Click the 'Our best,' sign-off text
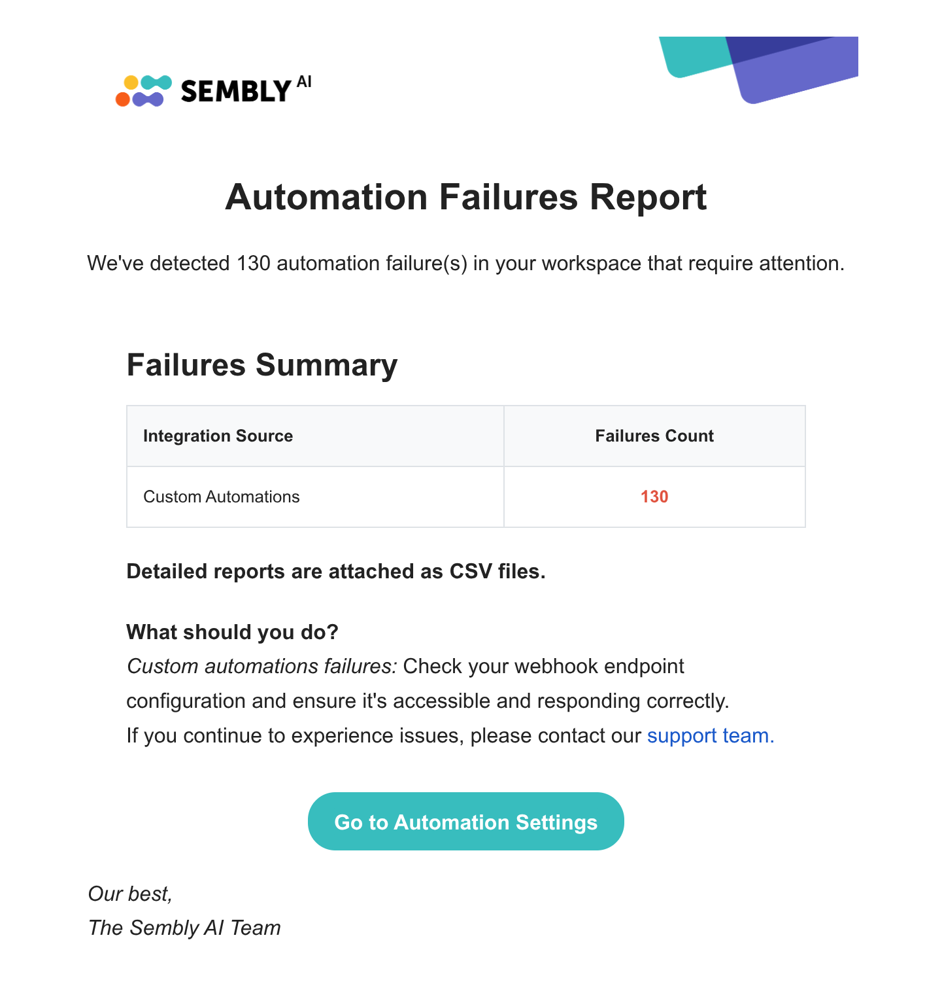 [x=130, y=894]
